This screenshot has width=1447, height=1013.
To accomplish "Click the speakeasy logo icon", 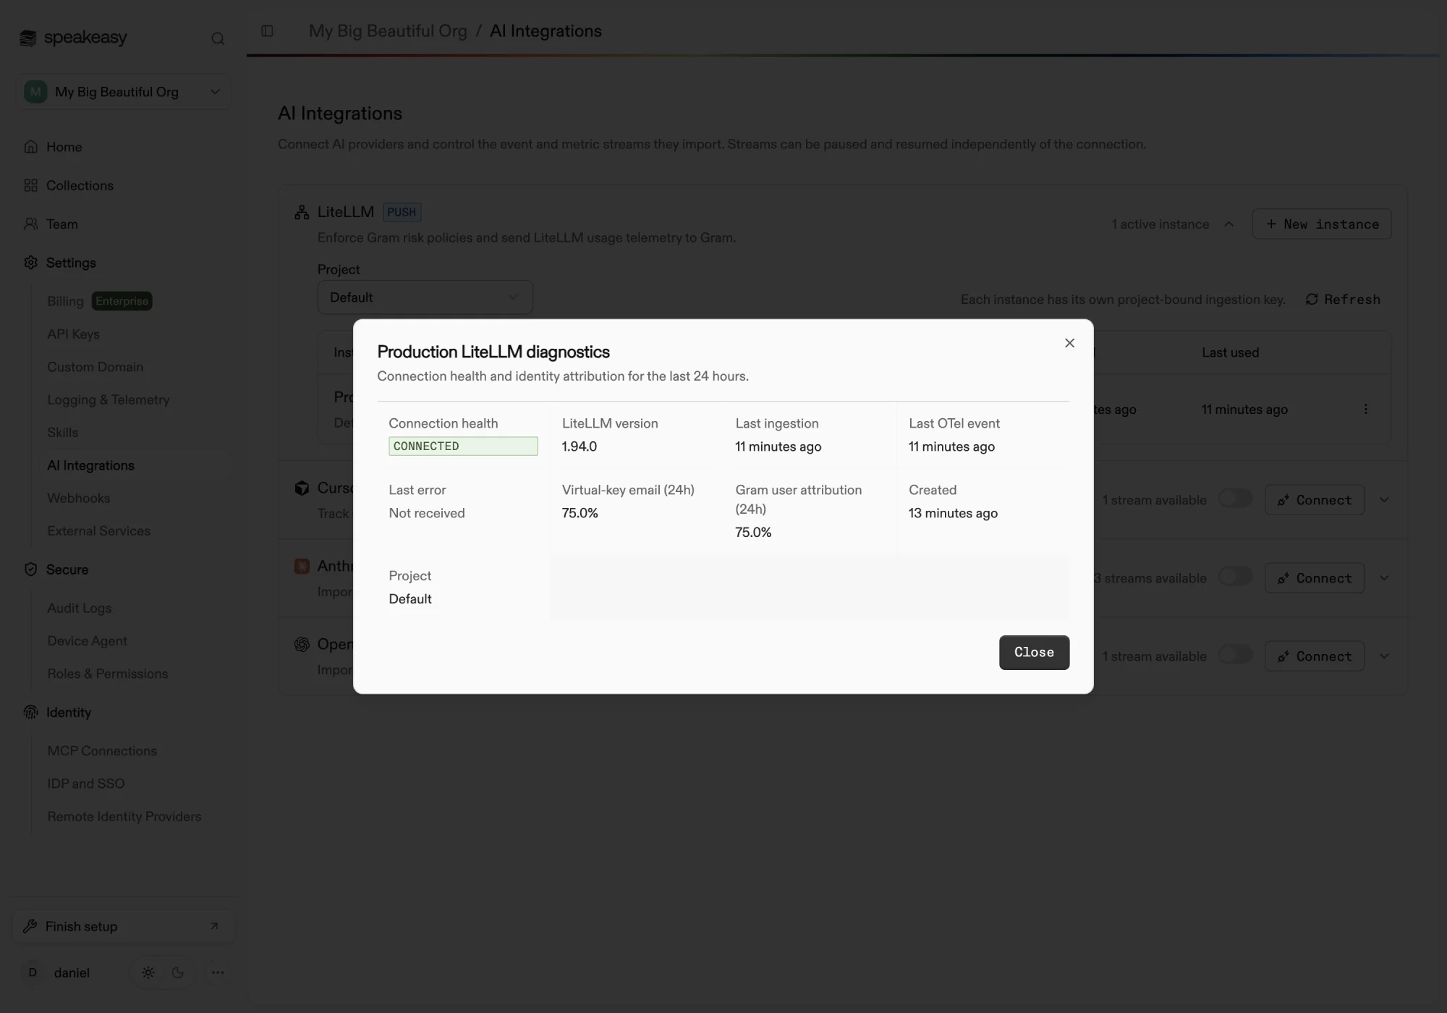I will click(27, 38).
